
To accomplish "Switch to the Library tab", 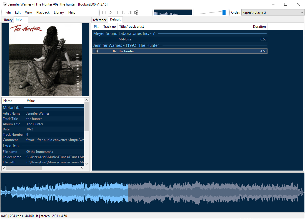I will (7, 20).
